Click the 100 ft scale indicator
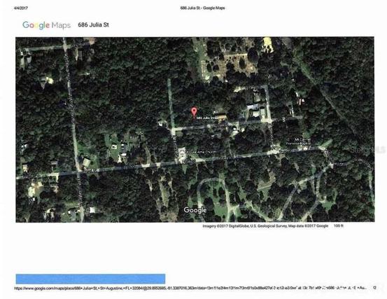Screen dimensions: 387x299 (x=339, y=225)
